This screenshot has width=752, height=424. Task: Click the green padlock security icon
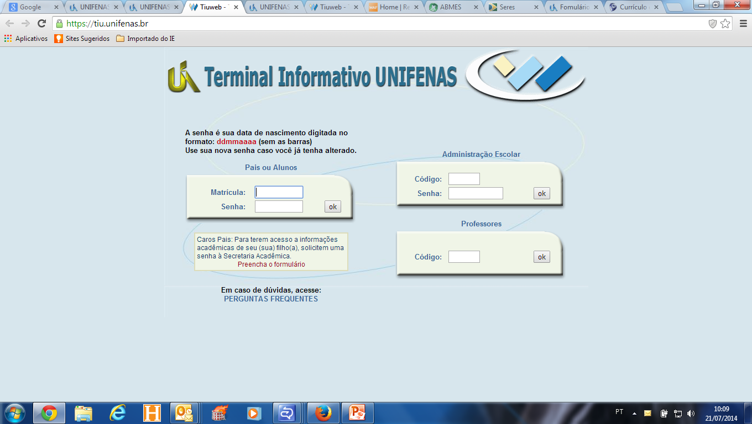59,24
